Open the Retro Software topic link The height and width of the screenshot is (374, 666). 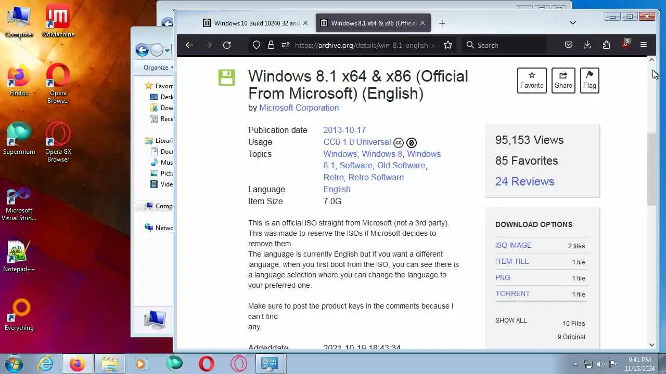coord(376,177)
